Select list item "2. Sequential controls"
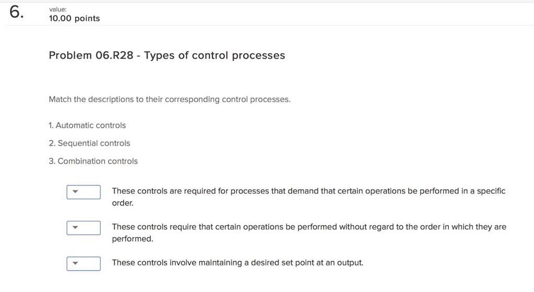Screen dimensions: 534x292 point(89,143)
